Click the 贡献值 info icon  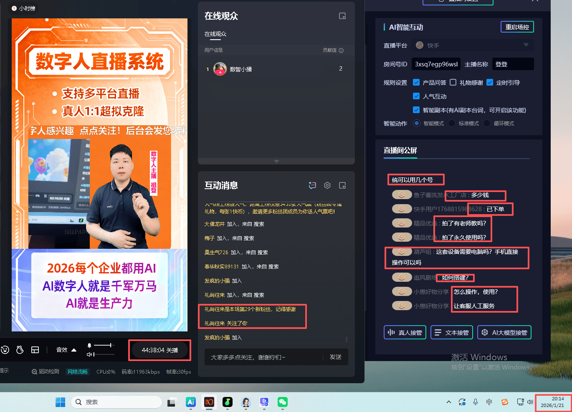(341, 51)
